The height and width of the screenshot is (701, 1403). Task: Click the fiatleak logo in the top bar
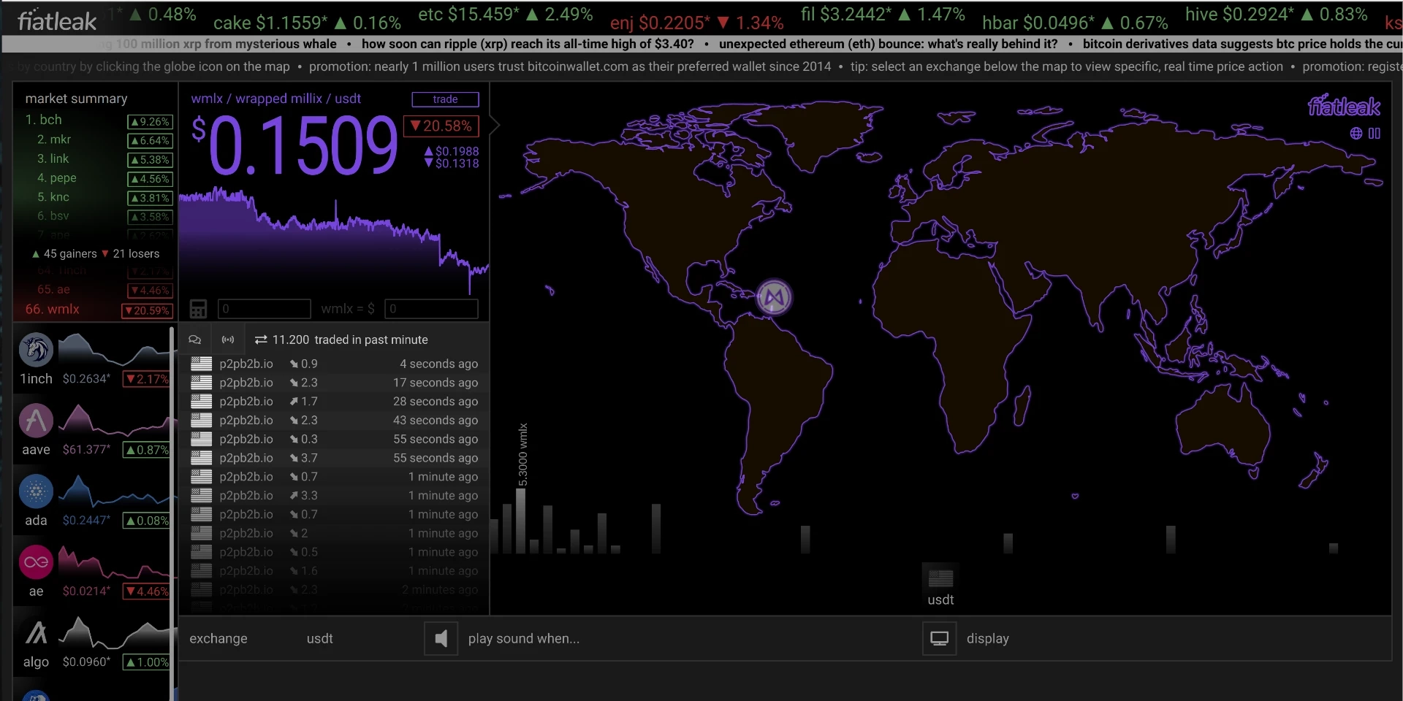click(x=57, y=20)
